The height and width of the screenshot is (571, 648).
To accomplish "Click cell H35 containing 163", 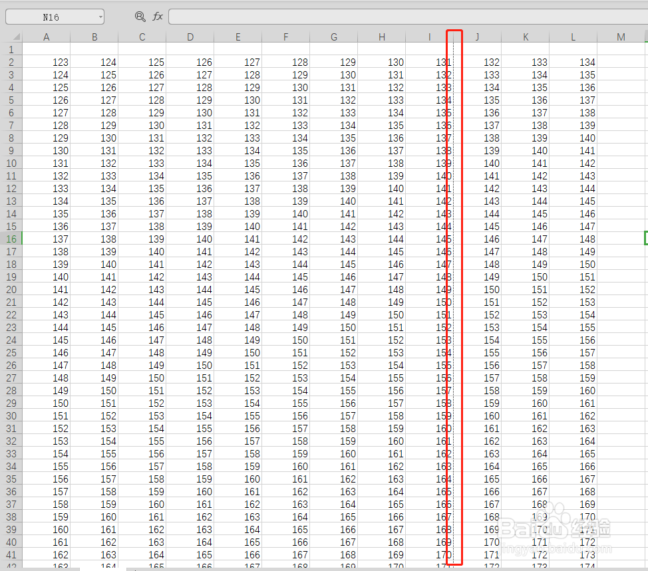I will pyautogui.click(x=382, y=479).
